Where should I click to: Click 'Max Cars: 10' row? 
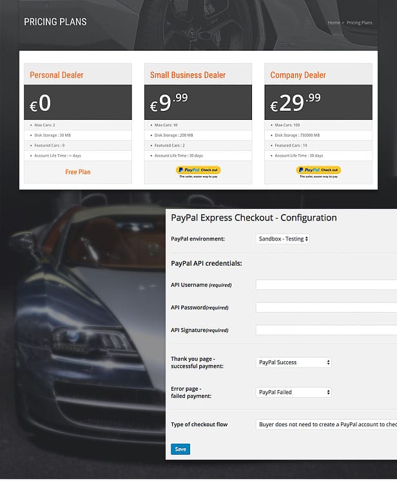pyautogui.click(x=198, y=125)
